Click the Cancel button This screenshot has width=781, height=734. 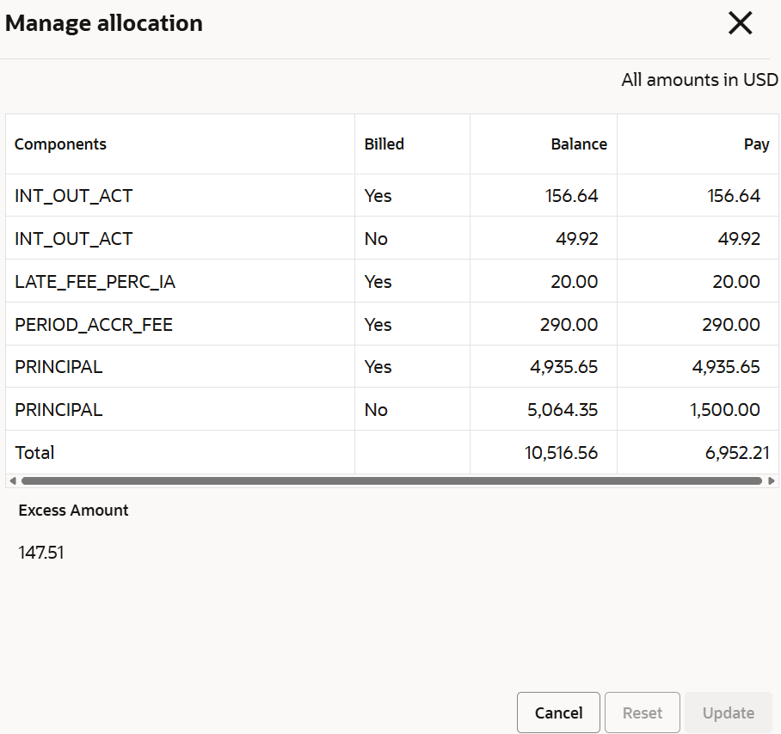pyautogui.click(x=558, y=713)
